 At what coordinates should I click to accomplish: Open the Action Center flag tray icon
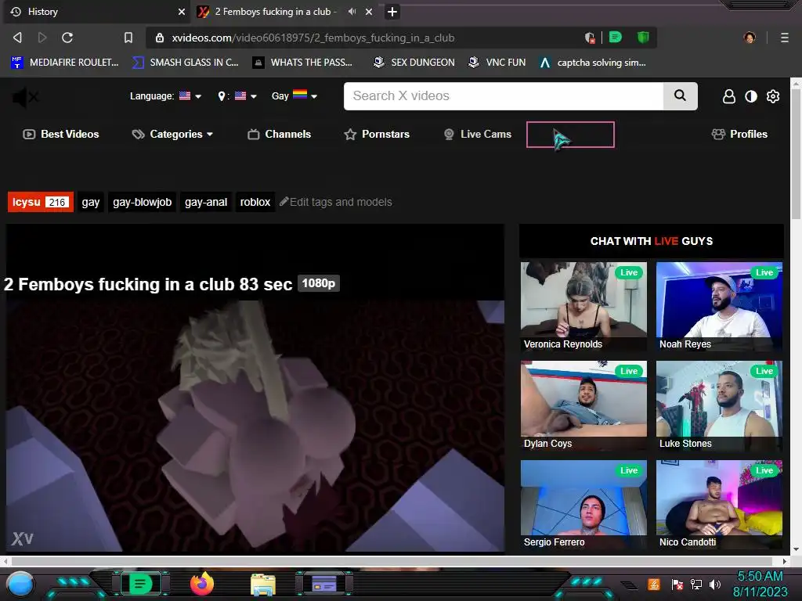coord(677,585)
